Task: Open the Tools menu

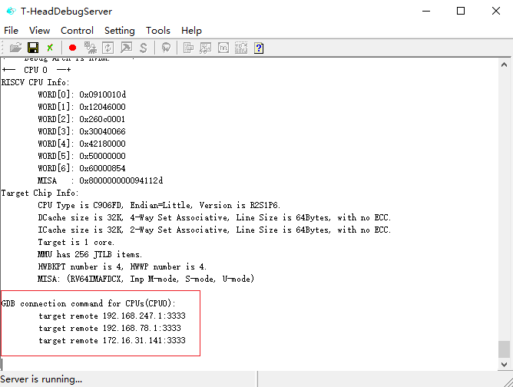Action: pos(158,30)
